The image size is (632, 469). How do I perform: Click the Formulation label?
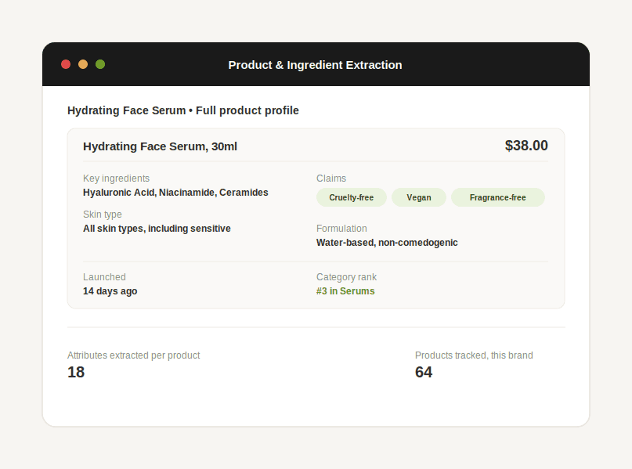pyautogui.click(x=341, y=229)
